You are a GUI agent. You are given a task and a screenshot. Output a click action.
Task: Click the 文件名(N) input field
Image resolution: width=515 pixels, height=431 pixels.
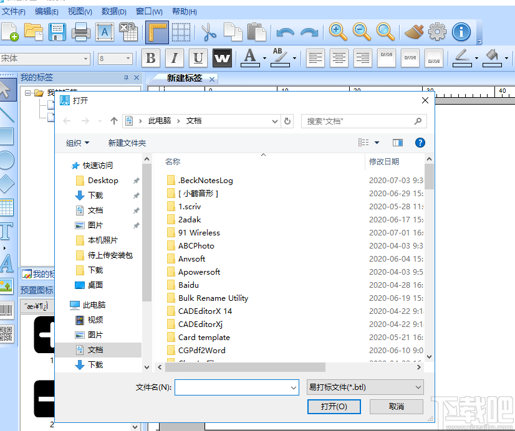click(x=236, y=387)
